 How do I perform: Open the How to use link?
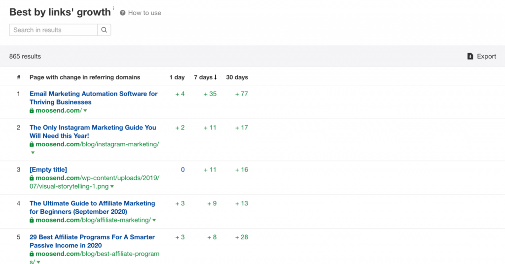pyautogui.click(x=144, y=13)
